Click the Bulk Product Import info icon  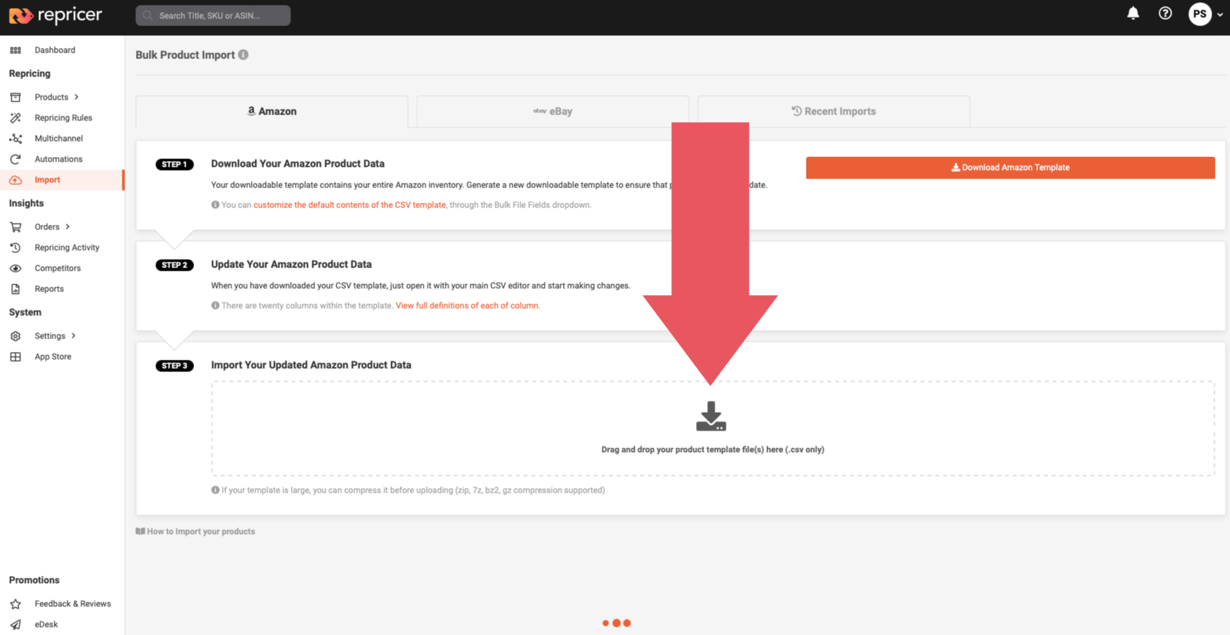(243, 55)
